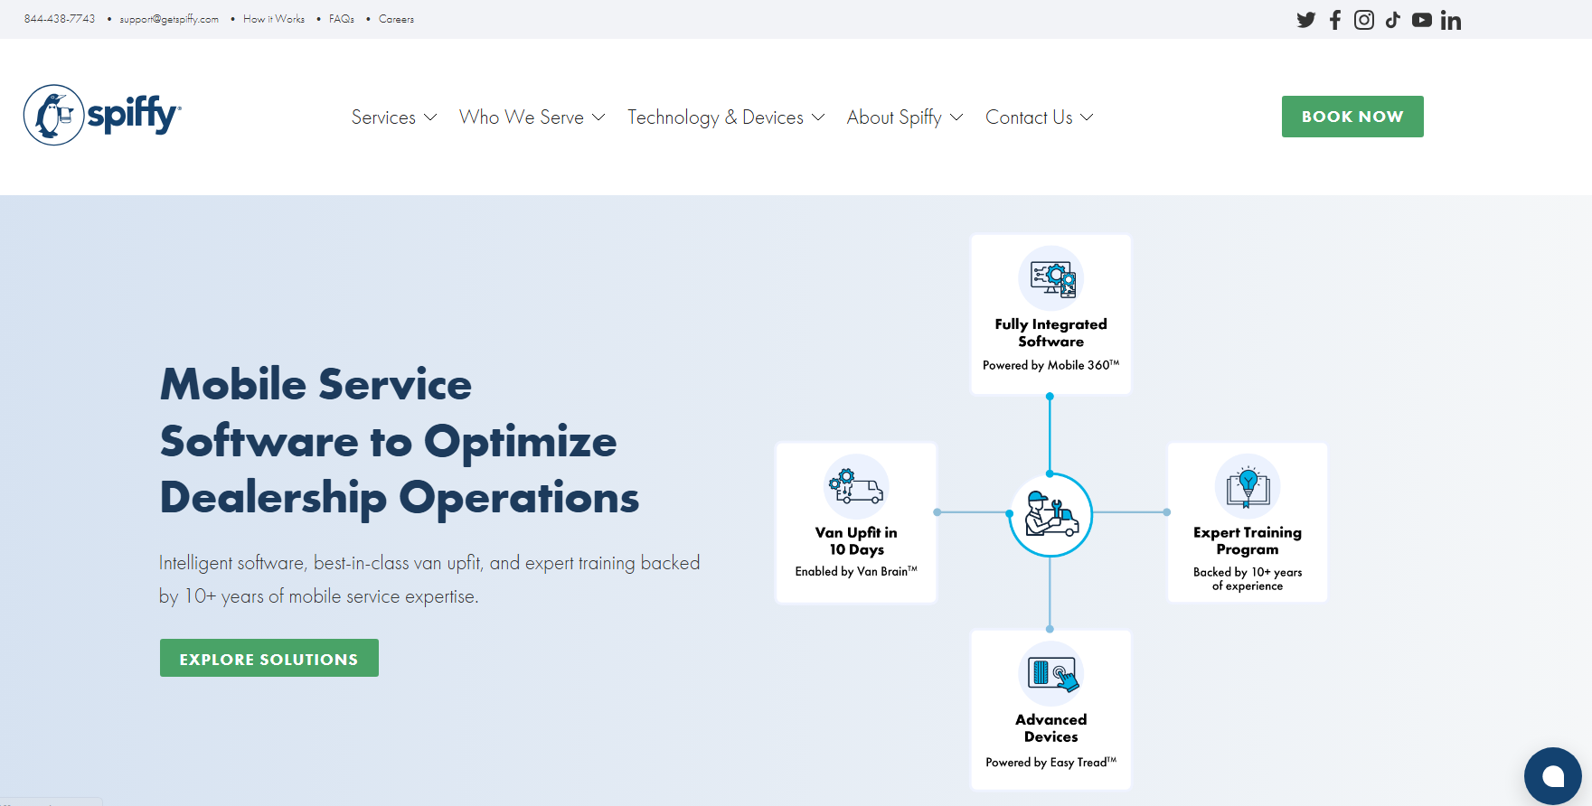Click the Expert Training Program heading
This screenshot has height=806, width=1592.
pos(1248,541)
